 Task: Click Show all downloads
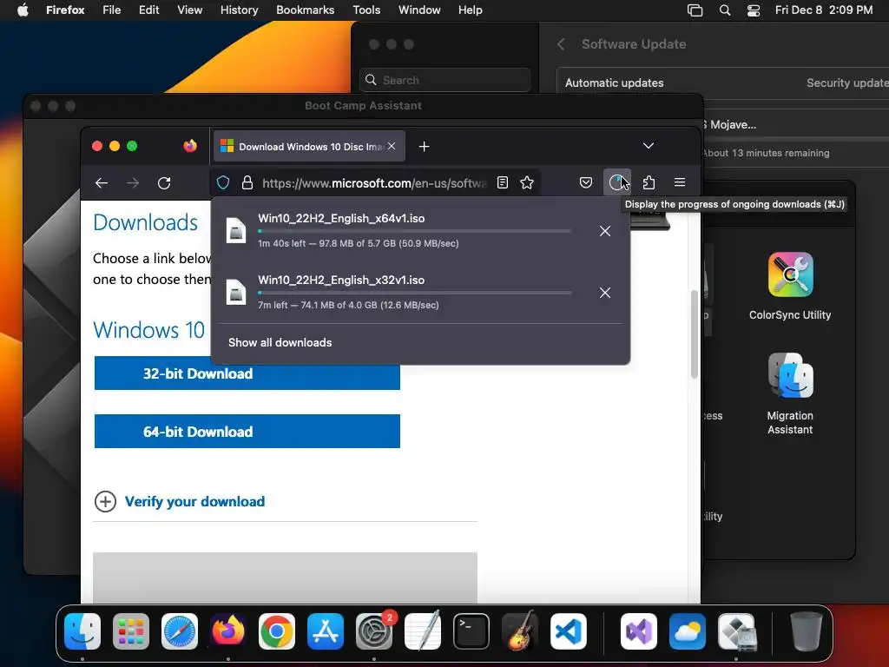(x=280, y=342)
